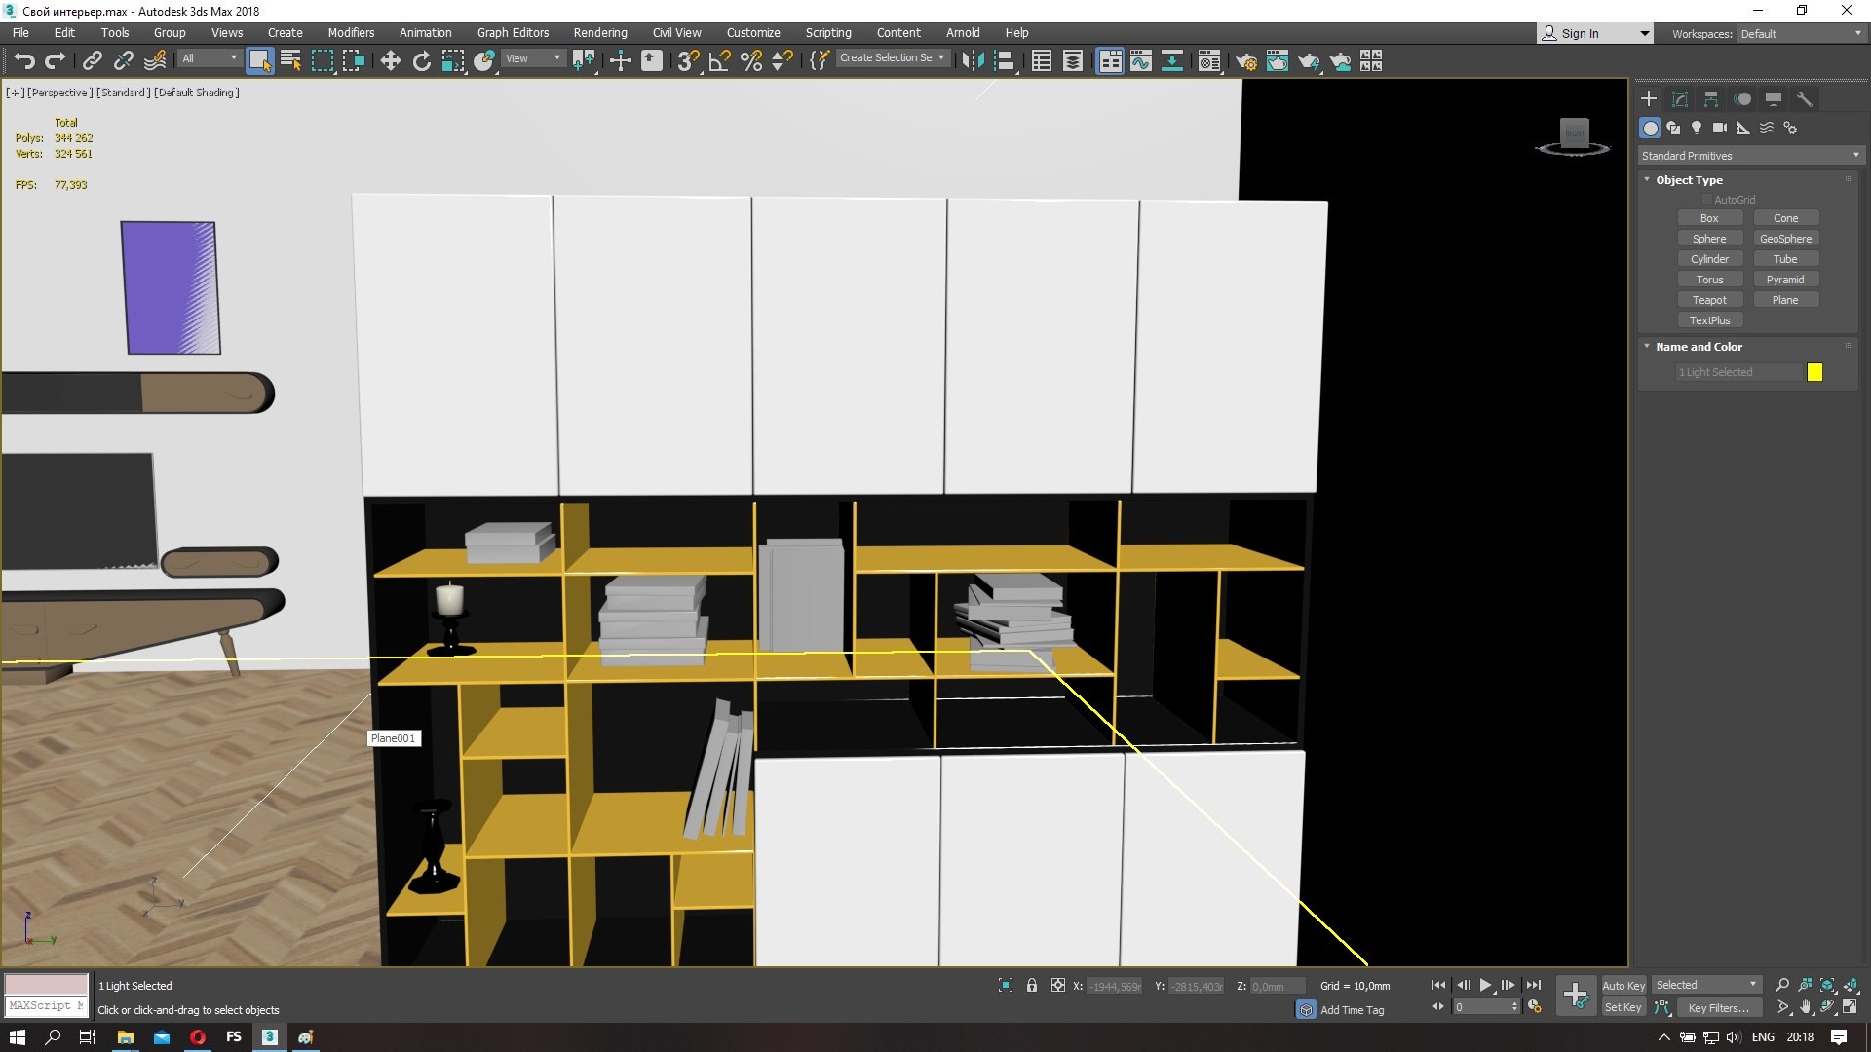Viewport: 1871px width, 1052px height.
Task: Click the Set Key button
Action: (1623, 1008)
